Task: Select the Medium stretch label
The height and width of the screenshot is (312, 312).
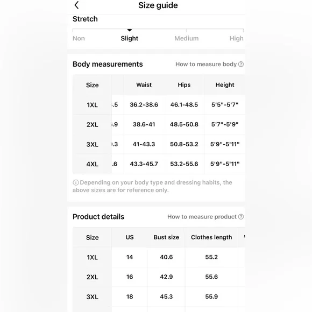Action: pos(187,38)
